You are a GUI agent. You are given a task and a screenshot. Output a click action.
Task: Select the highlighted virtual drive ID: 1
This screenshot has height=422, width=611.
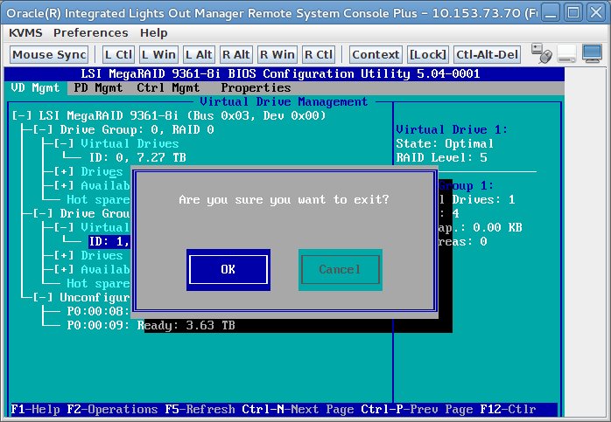click(x=110, y=241)
